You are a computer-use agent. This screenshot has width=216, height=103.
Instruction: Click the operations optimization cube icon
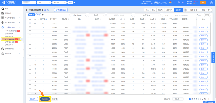[x=3, y=49]
